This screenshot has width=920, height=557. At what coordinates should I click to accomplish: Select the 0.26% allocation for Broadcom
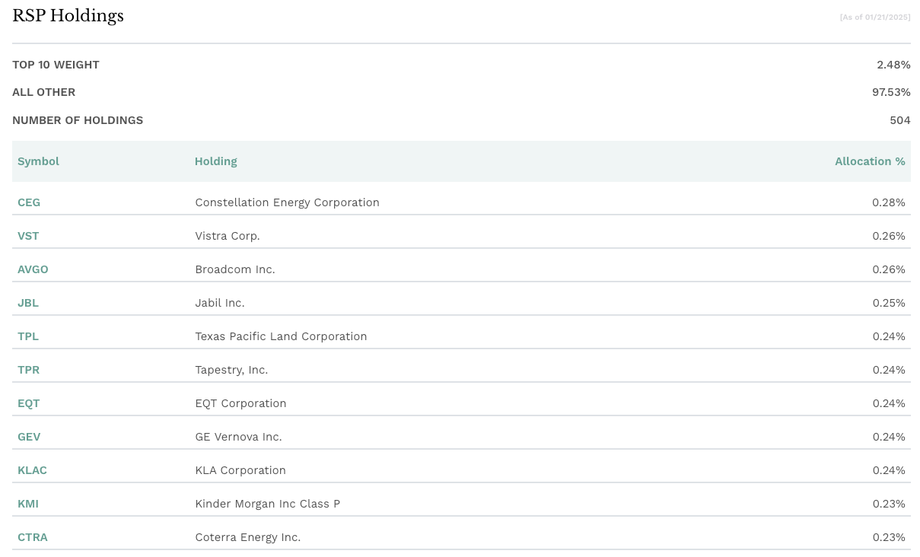point(889,269)
